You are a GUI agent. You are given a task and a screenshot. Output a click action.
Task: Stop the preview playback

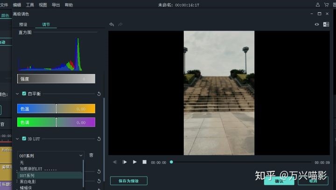144,162
